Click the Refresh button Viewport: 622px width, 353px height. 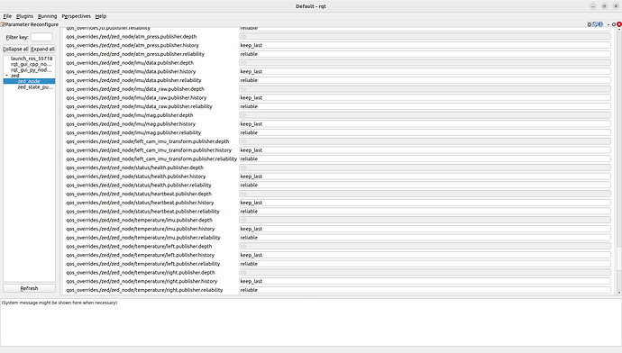30,288
